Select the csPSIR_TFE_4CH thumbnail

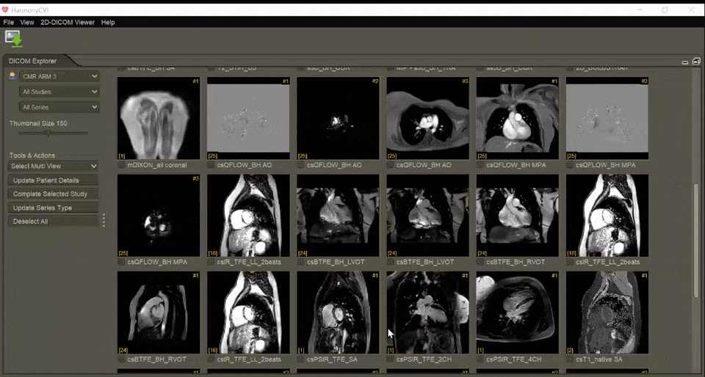tap(518, 312)
